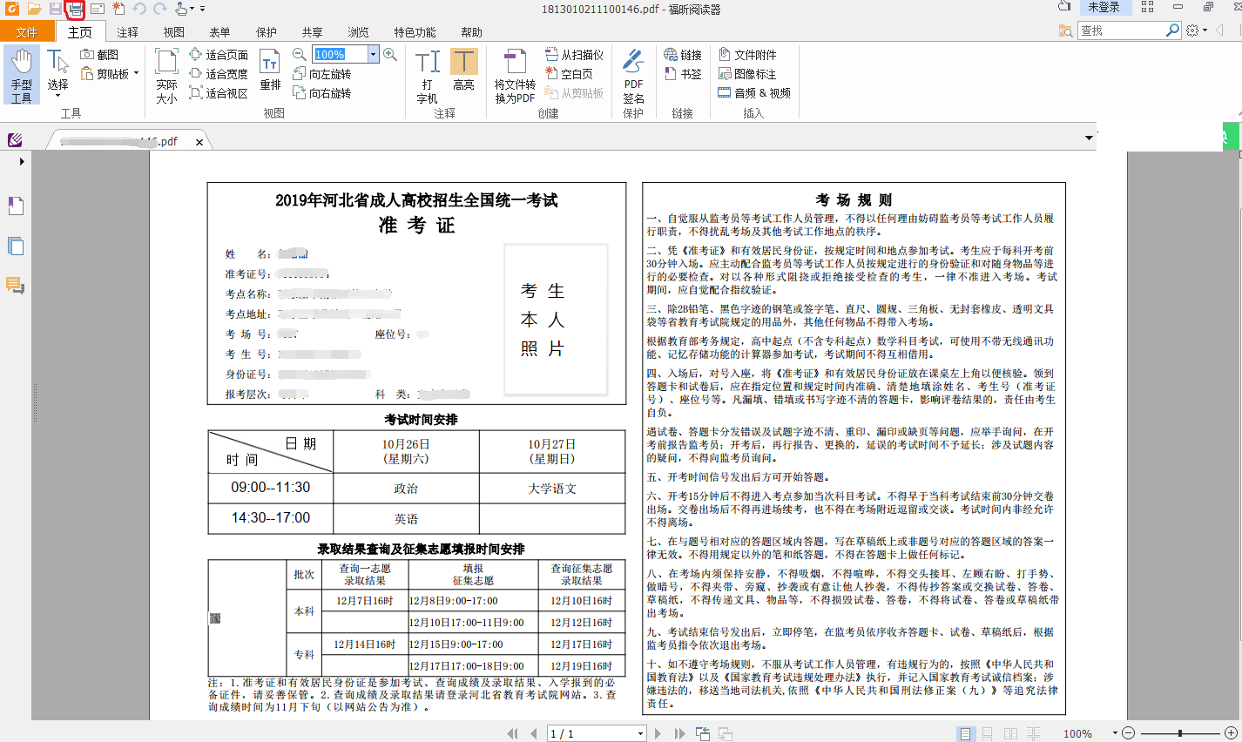
Task: Open the PDF Sign (PDF签名) tool
Action: pos(633,76)
